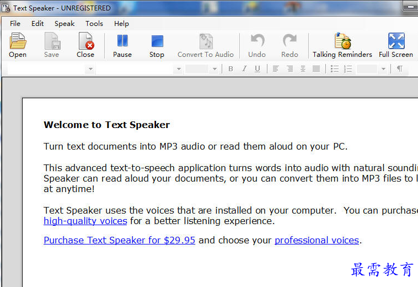Align text left

(276, 69)
